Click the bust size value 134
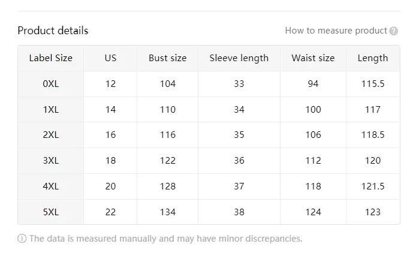 [x=168, y=212]
